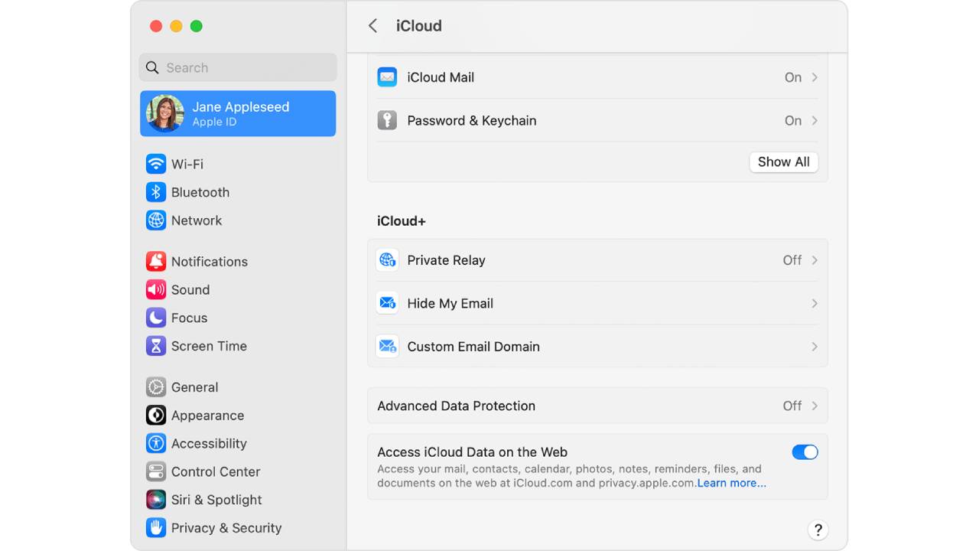Viewport: 979px width, 551px height.
Task: Click the Siri & Spotlight label
Action: (x=216, y=500)
